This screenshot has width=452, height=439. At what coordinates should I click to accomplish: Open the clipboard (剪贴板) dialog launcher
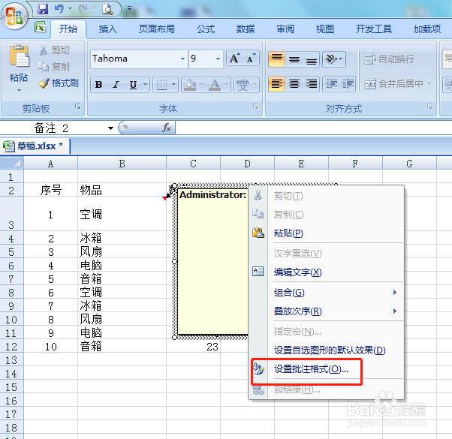[x=78, y=107]
